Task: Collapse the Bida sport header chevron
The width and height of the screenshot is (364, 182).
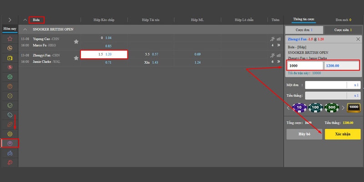Action: point(25,20)
